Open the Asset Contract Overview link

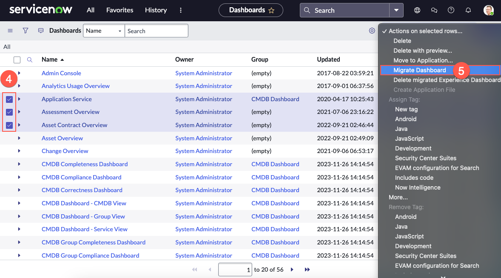click(x=74, y=125)
